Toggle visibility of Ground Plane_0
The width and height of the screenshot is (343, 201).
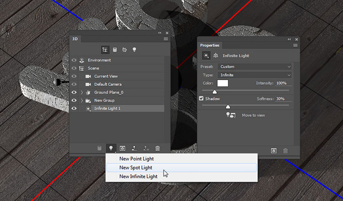[x=74, y=92]
